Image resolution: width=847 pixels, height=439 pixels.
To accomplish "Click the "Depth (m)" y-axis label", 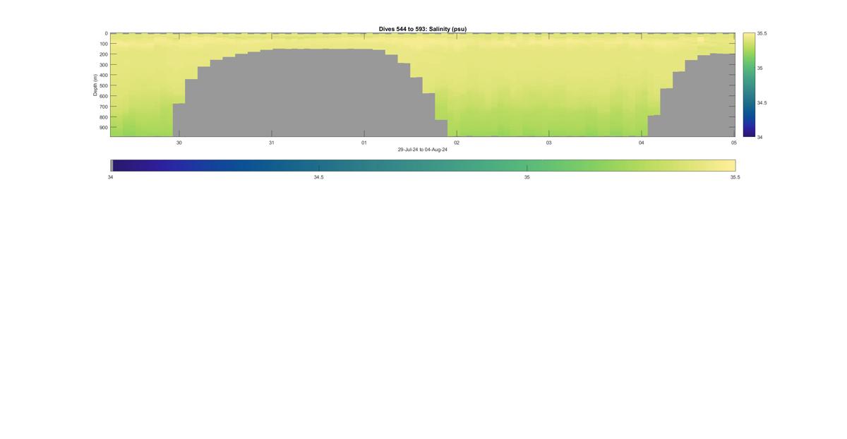I will (95, 85).
